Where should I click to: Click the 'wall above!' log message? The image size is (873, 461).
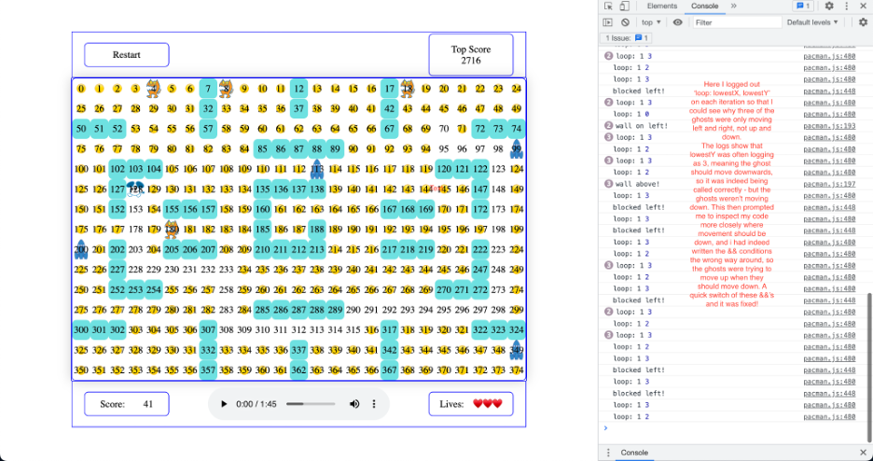pos(637,184)
